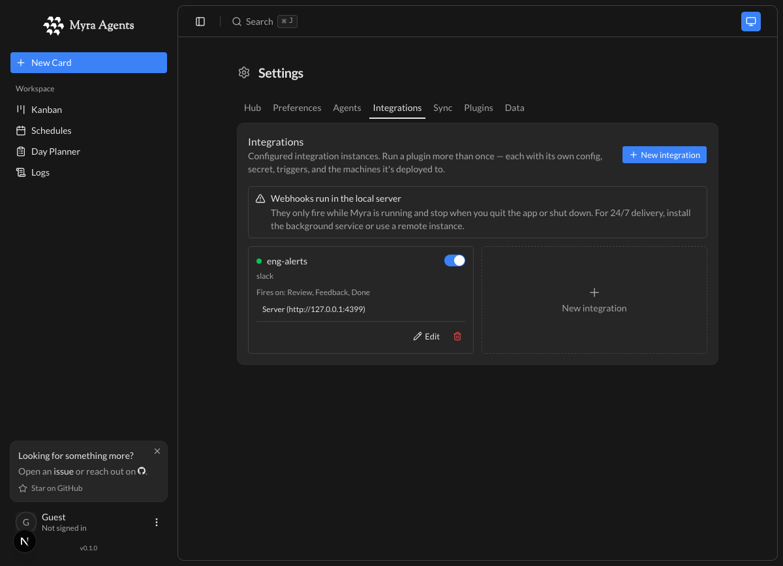Open the Data tab

click(515, 108)
